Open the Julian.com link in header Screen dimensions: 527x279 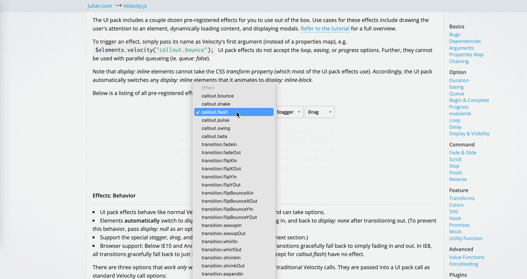pos(100,6)
